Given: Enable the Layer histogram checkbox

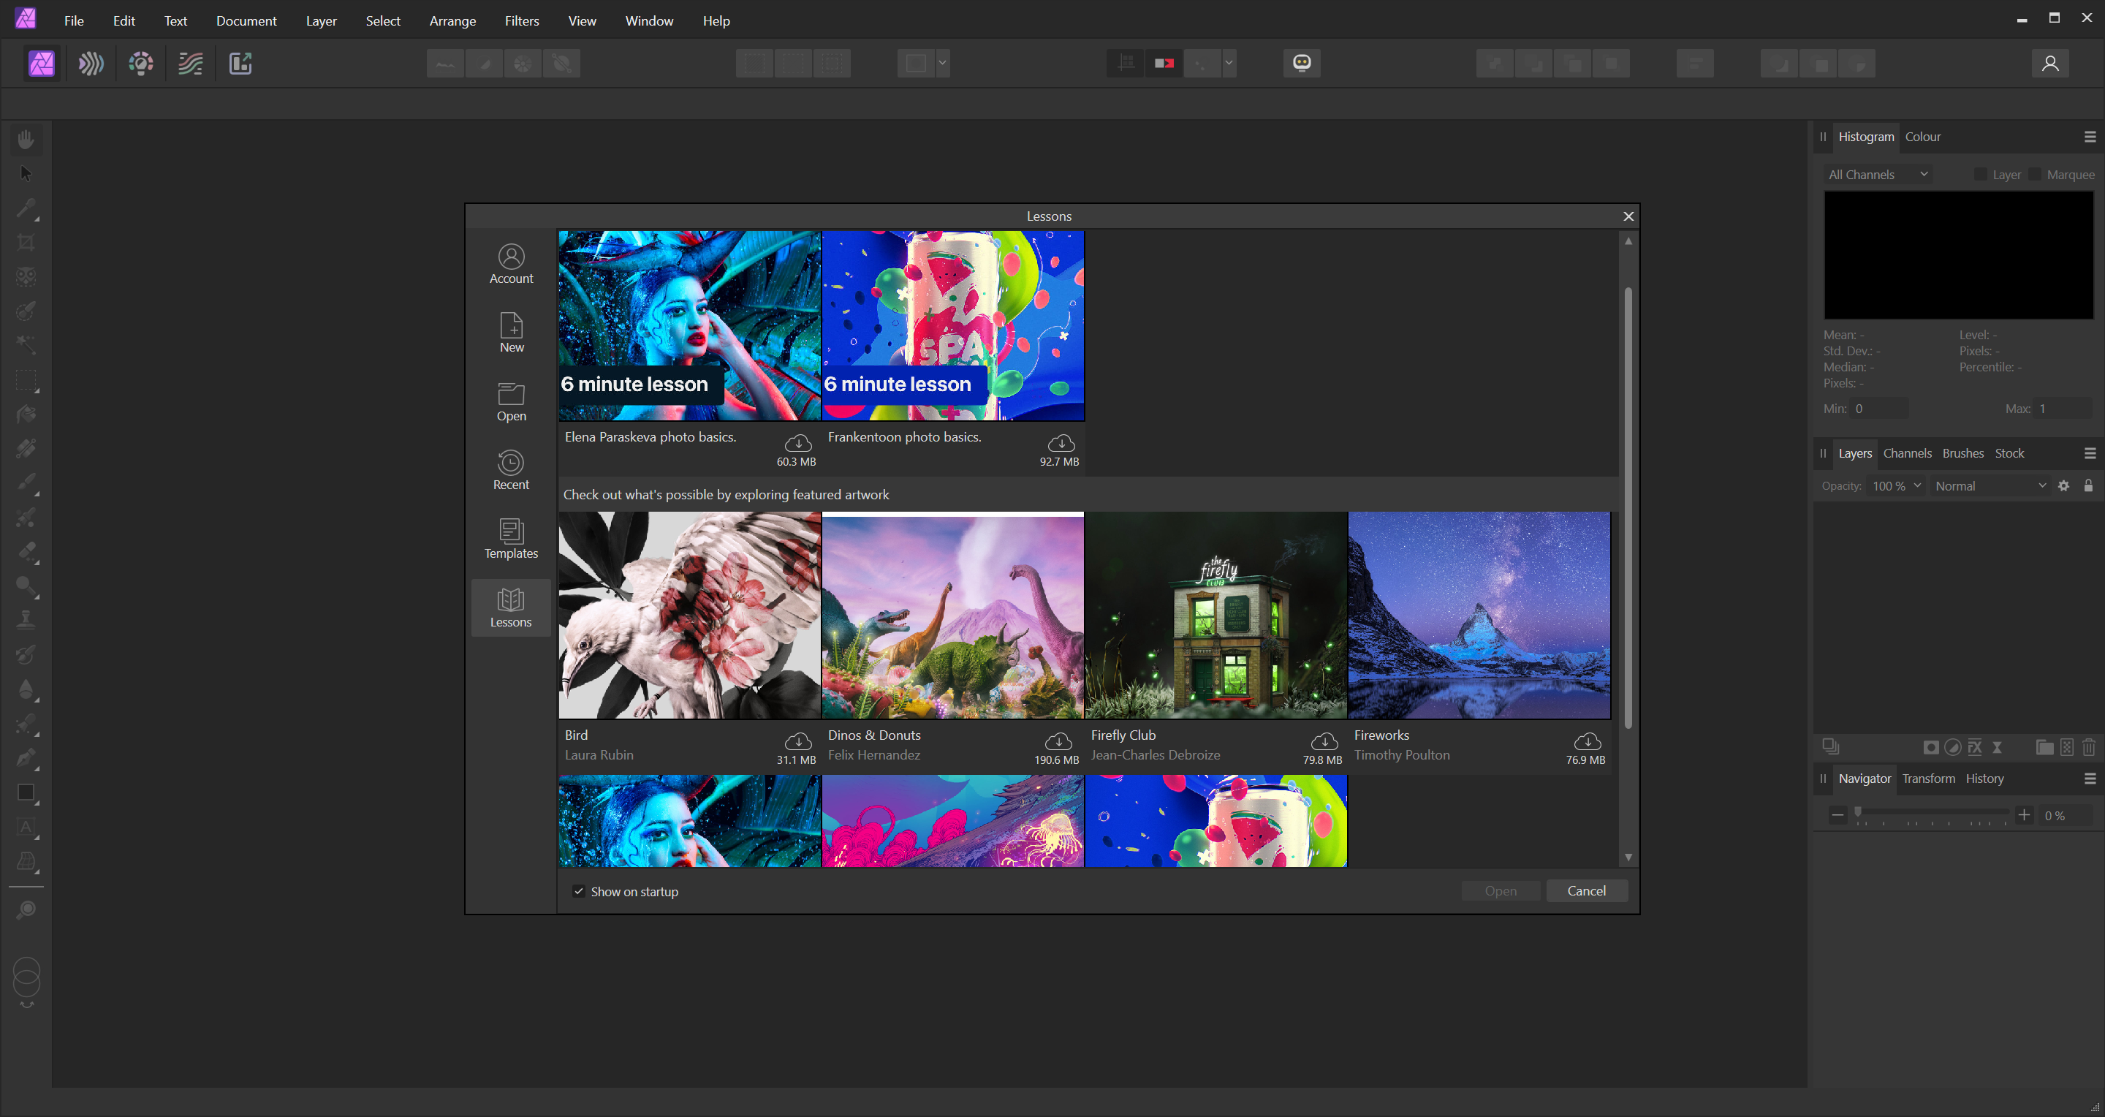Looking at the screenshot, I should [x=1980, y=174].
